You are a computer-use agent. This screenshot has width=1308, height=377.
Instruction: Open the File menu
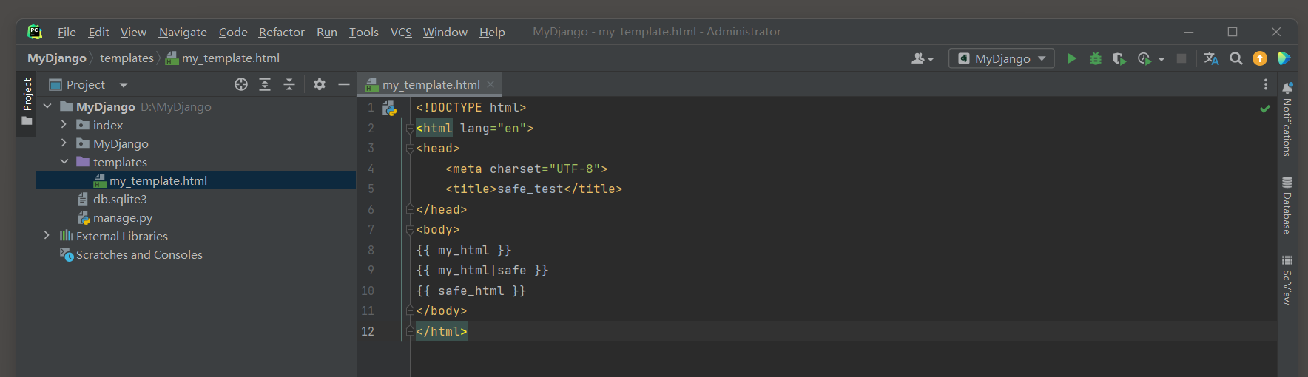(67, 32)
